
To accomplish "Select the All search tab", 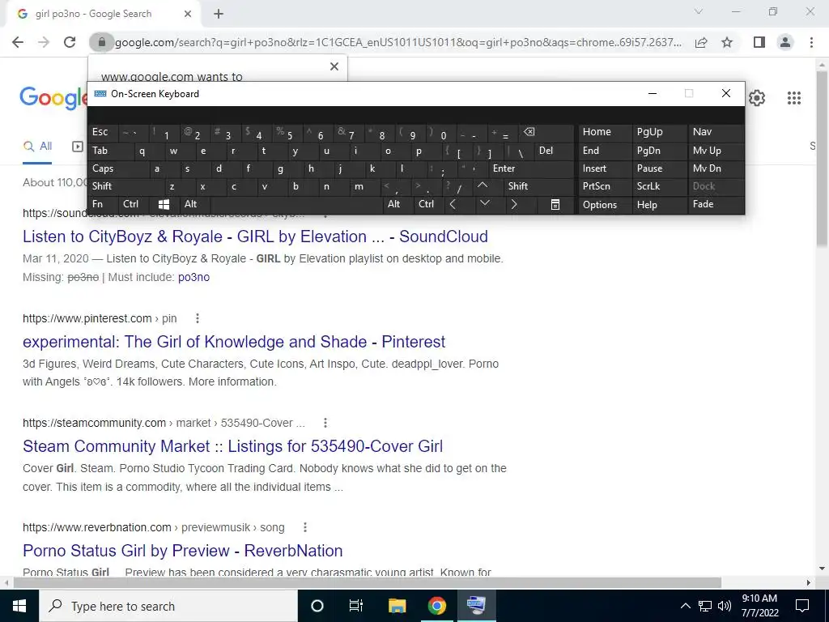I will [x=37, y=147].
